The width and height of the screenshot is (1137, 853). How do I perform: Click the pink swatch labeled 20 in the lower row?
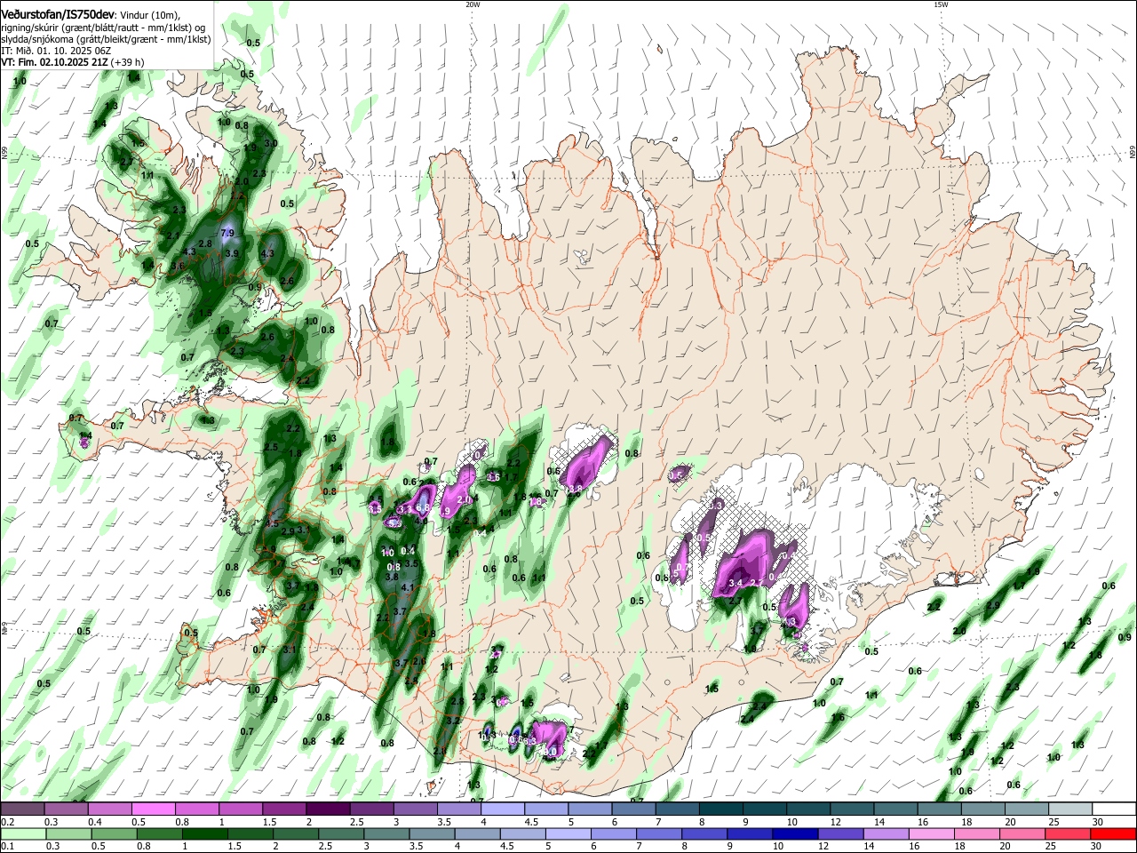click(x=1023, y=833)
